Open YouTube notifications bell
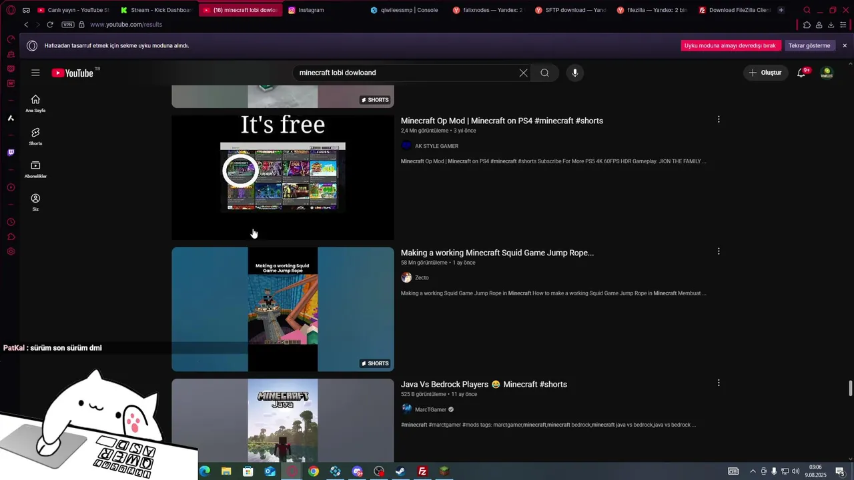854x480 pixels. point(802,73)
